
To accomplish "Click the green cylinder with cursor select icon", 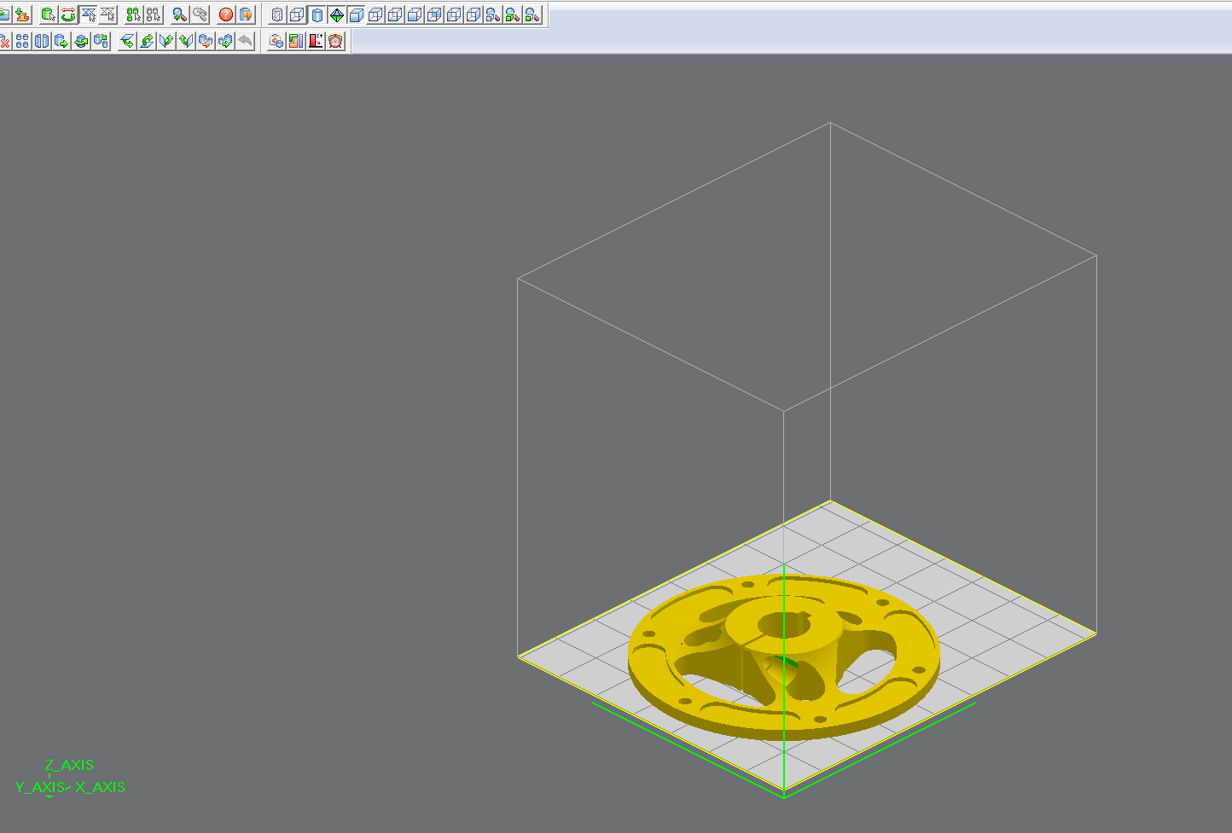I will 48,14.
